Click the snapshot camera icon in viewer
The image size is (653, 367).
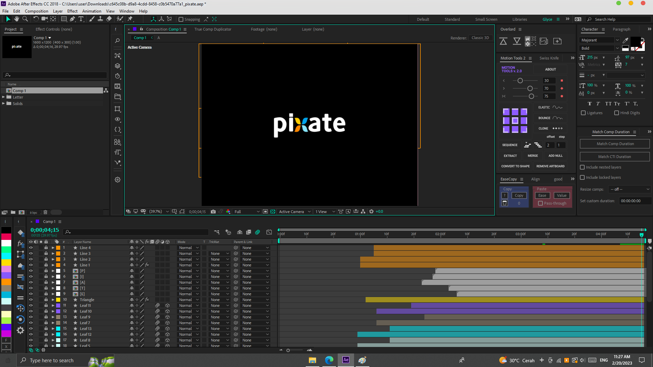coord(213,211)
